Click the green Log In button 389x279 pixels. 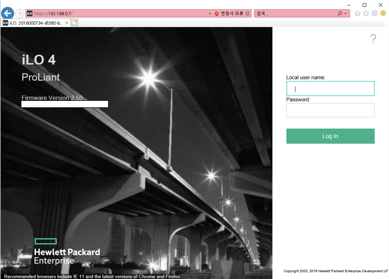pyautogui.click(x=330, y=136)
